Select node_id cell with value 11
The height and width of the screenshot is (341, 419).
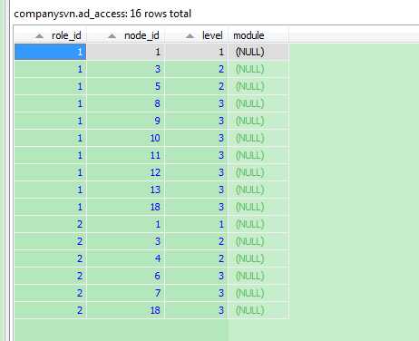coord(126,155)
